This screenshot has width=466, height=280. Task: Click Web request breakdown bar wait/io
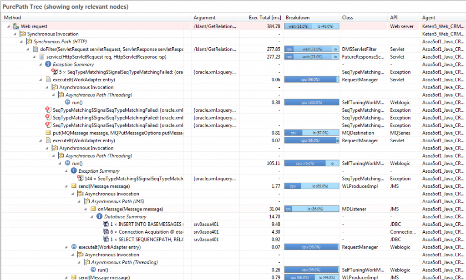[x=312, y=26]
